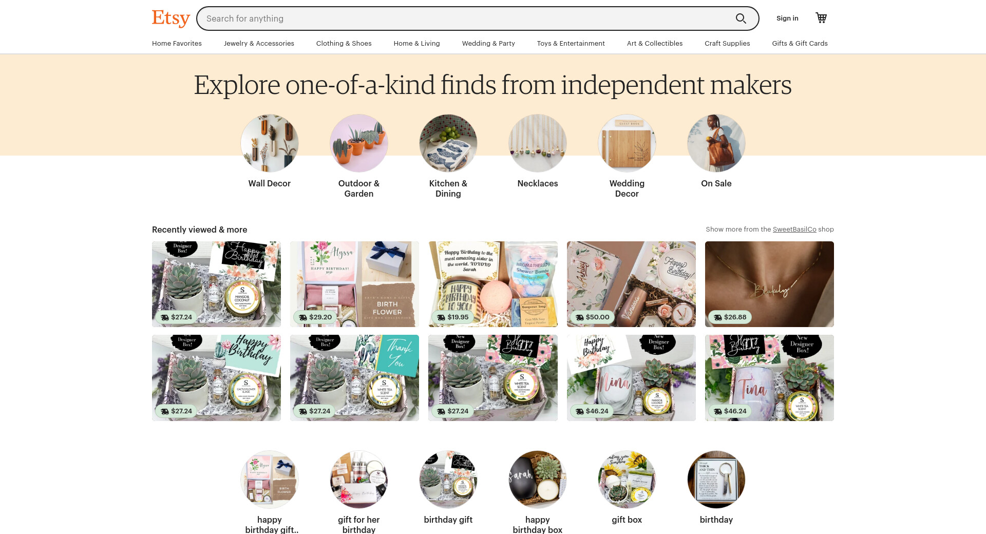Open Gifts & Gift Cards menu

(x=800, y=44)
